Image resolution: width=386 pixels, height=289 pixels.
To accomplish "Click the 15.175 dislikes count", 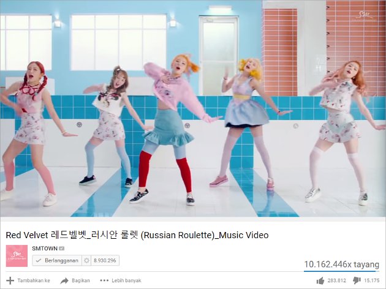I will 372,280.
